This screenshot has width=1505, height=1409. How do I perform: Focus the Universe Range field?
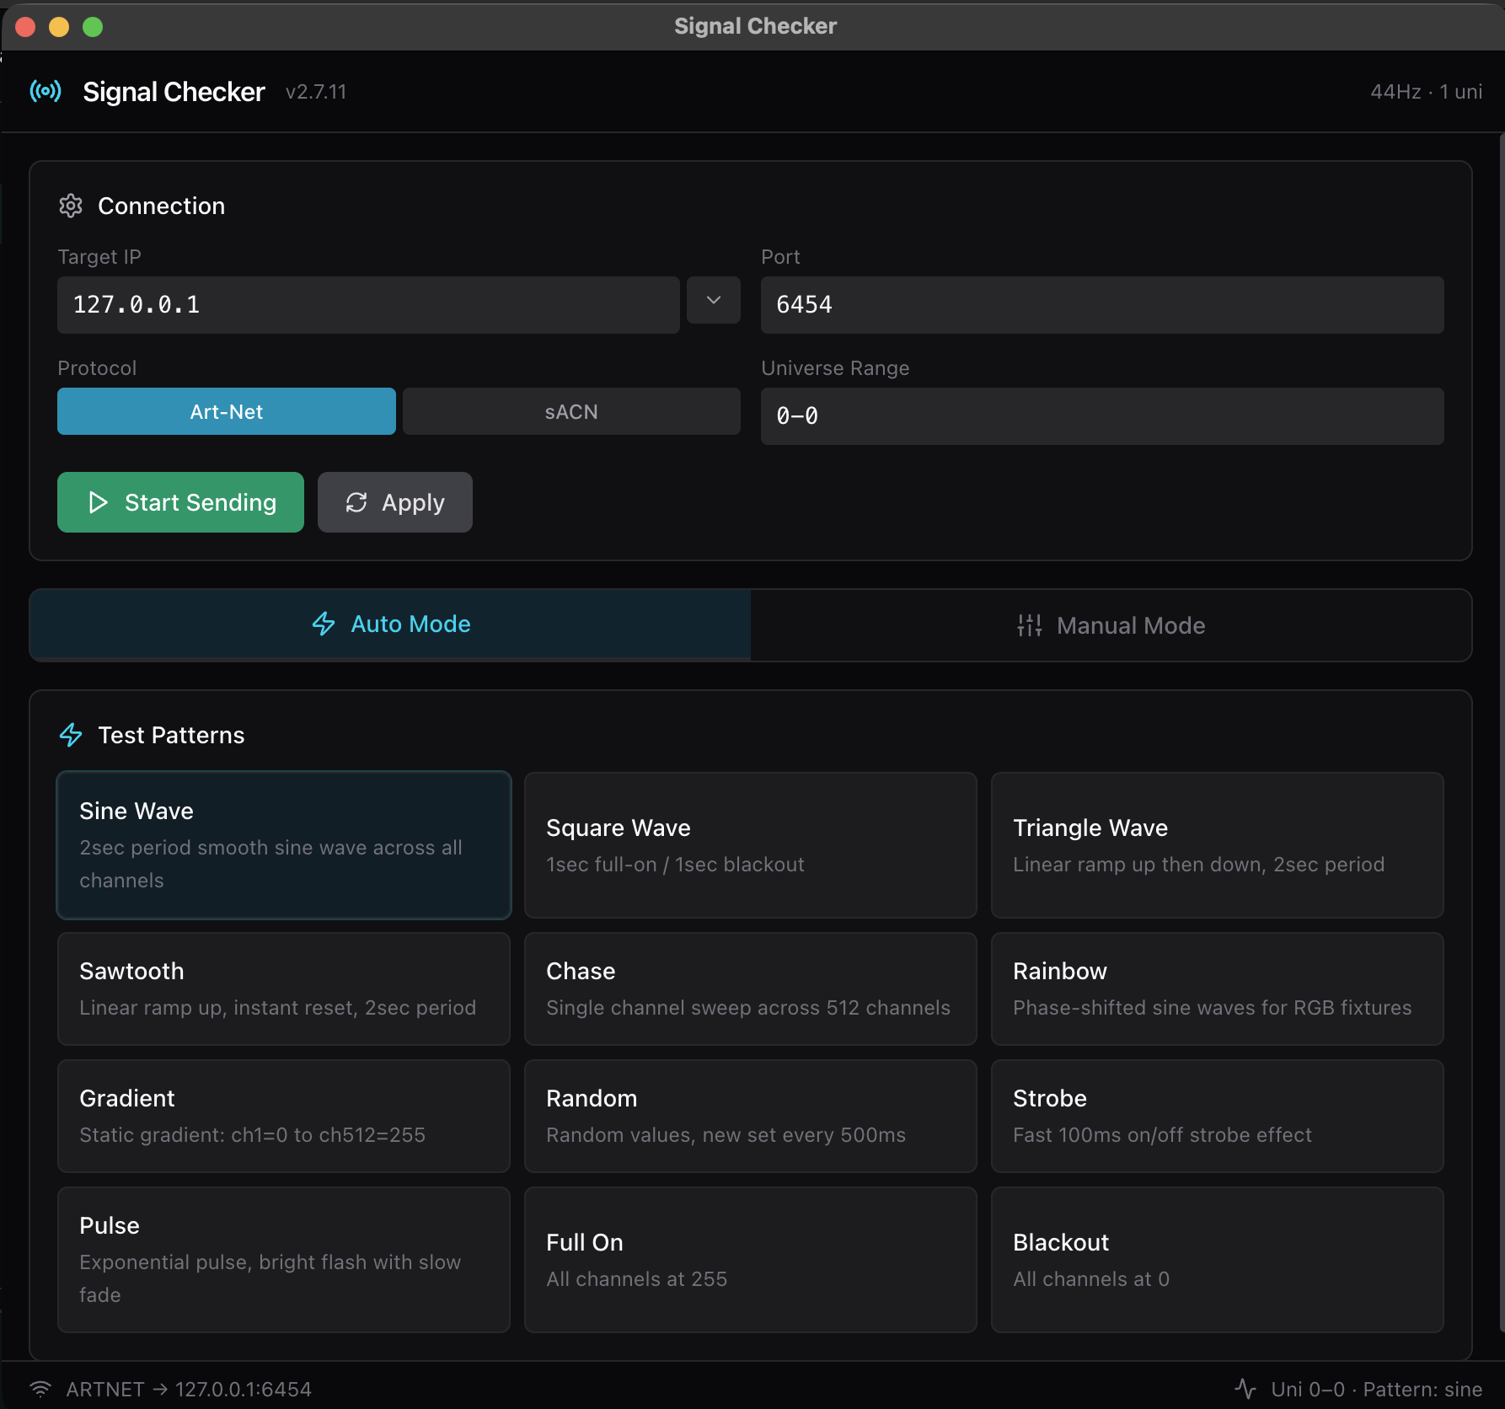[x=1102, y=416]
